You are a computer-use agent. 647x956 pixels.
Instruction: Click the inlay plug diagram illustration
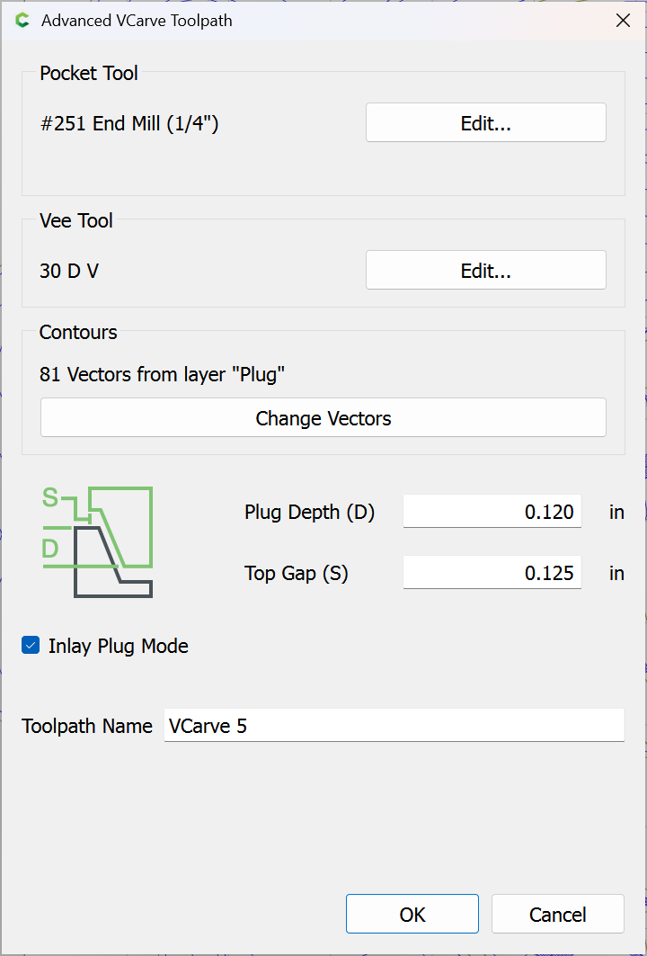pos(97,541)
